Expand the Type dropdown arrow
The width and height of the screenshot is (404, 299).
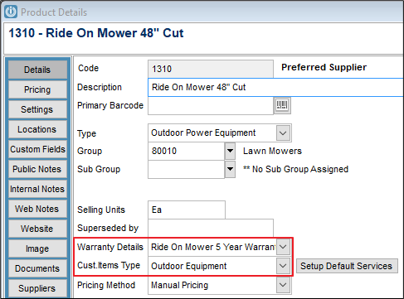tap(283, 133)
